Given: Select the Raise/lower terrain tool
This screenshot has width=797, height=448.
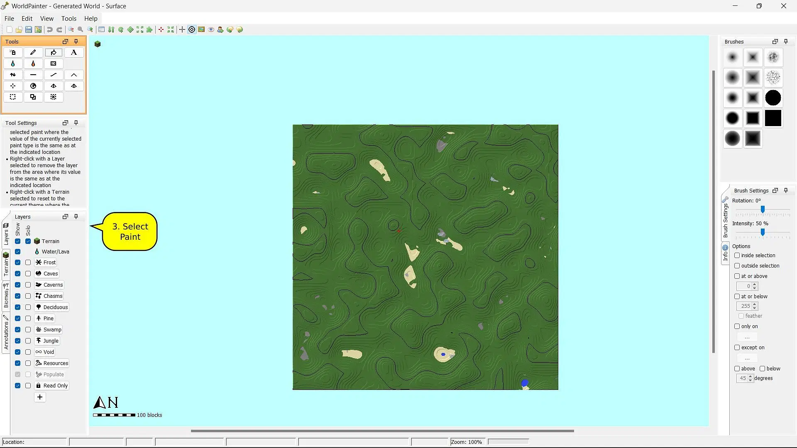Looking at the screenshot, I should point(12,74).
